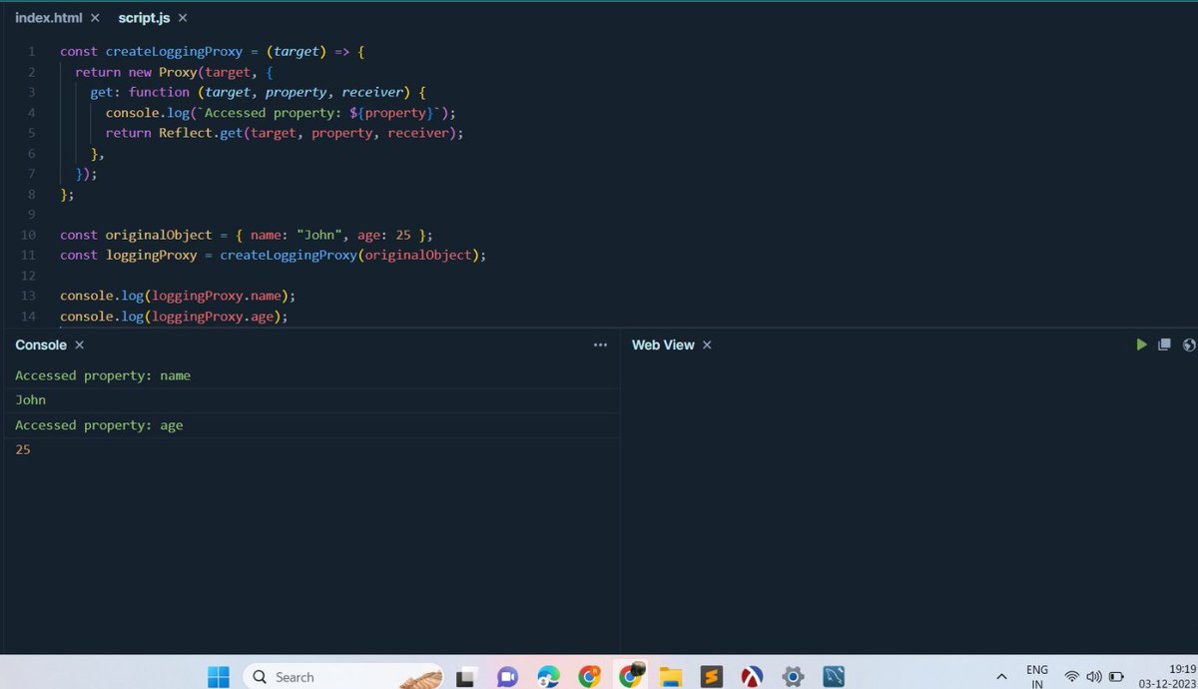Open the clock showing 19:19 03-12-2023
1198x689 pixels.
tap(1166, 676)
